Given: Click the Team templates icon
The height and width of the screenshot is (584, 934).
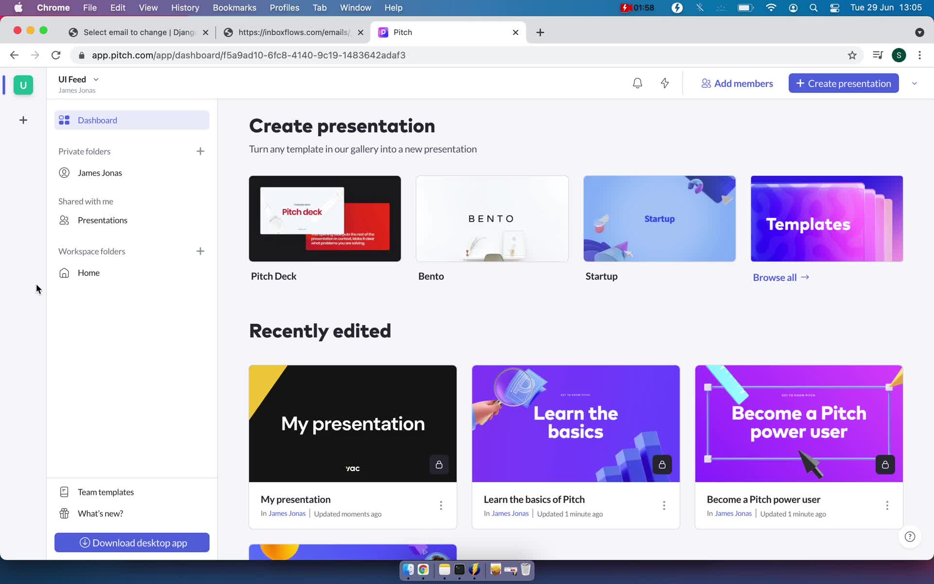Looking at the screenshot, I should tap(64, 492).
